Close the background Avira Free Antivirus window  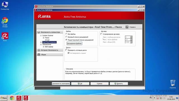[x=143, y=6]
